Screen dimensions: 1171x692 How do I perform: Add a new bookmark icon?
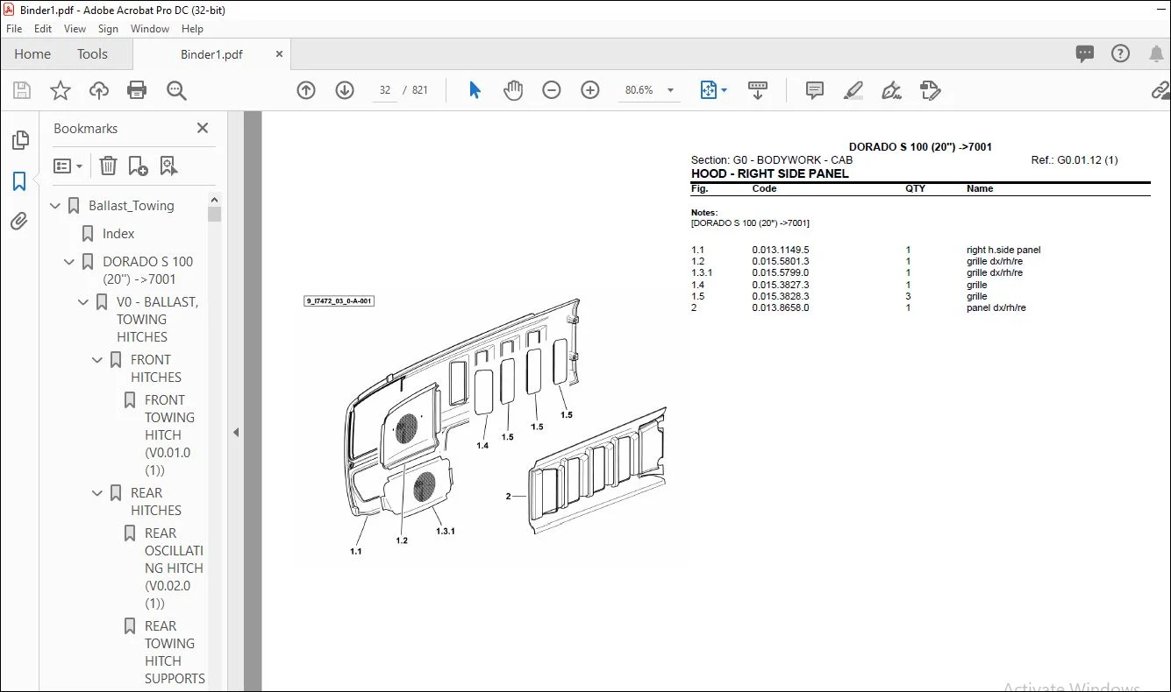click(x=138, y=166)
